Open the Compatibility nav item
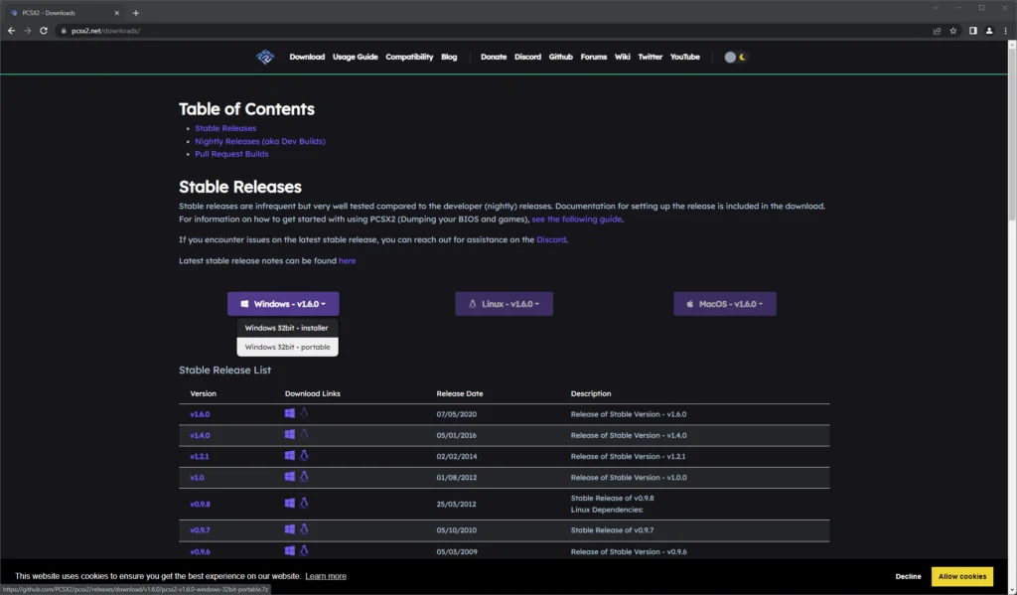Screen dimensions: 1017x595 click(x=409, y=57)
